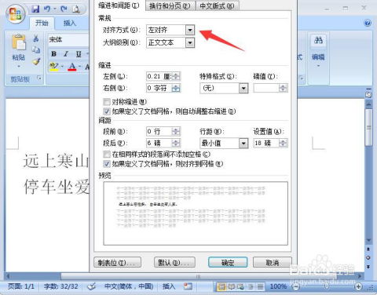Toggle Italic formatting button
The image size is (377, 295).
click(66, 54)
